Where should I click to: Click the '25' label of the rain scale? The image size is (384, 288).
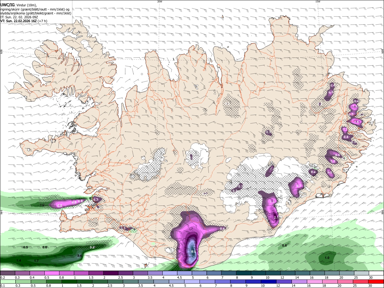coord(355,286)
